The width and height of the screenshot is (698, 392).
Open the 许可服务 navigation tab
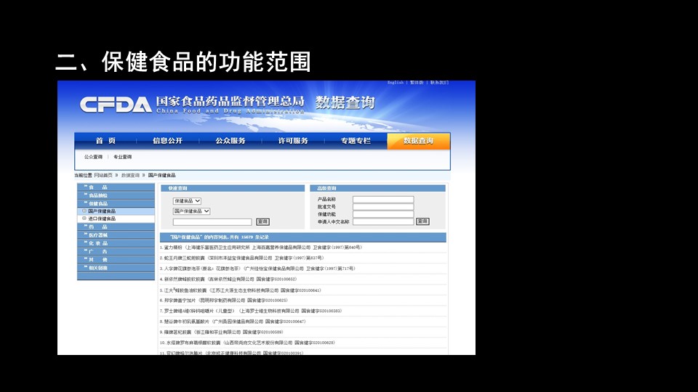(293, 140)
